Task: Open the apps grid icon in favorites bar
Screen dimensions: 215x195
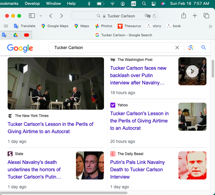Action: click(6, 26)
